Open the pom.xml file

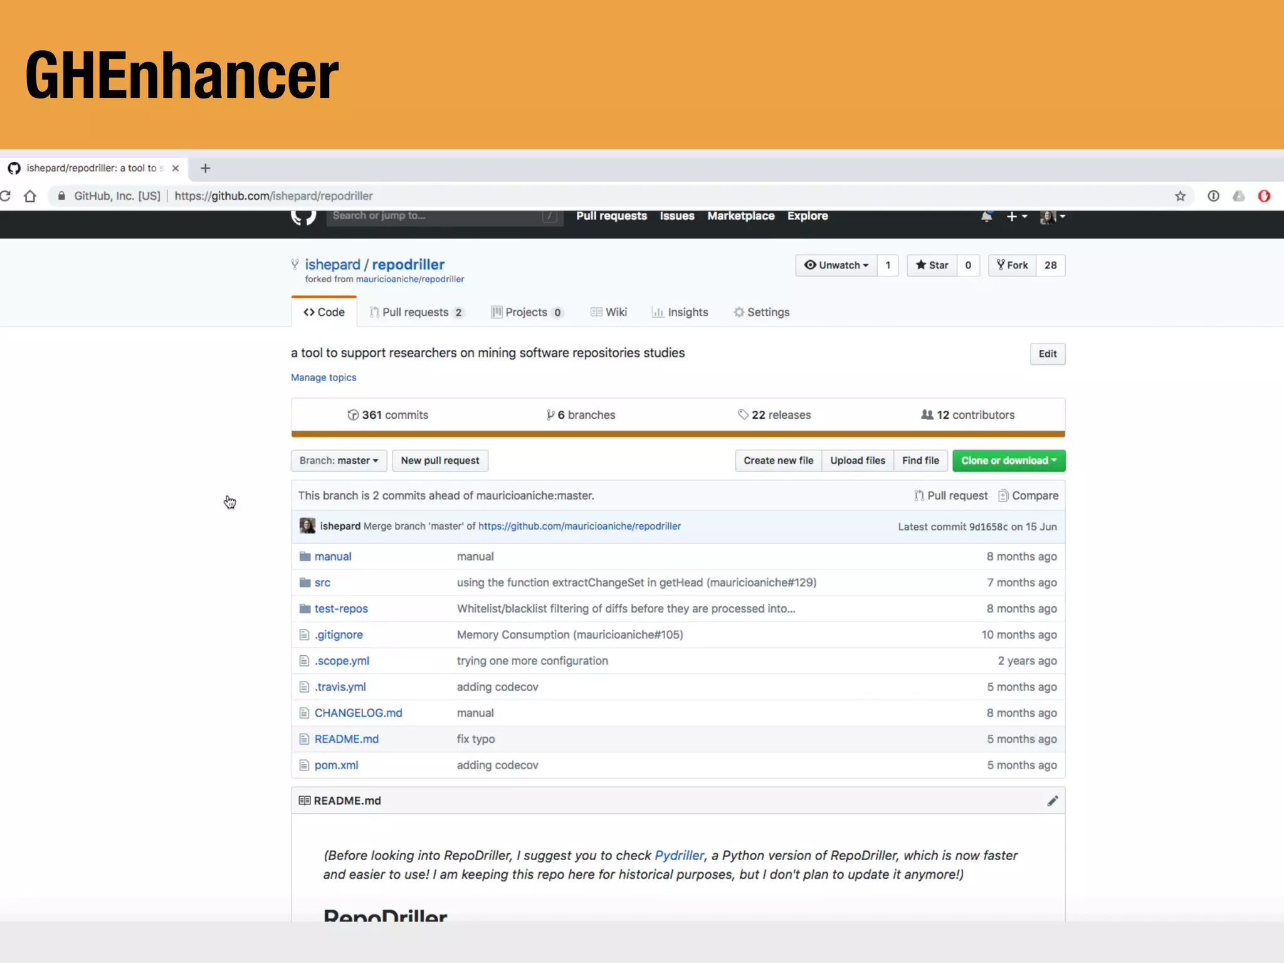(337, 766)
